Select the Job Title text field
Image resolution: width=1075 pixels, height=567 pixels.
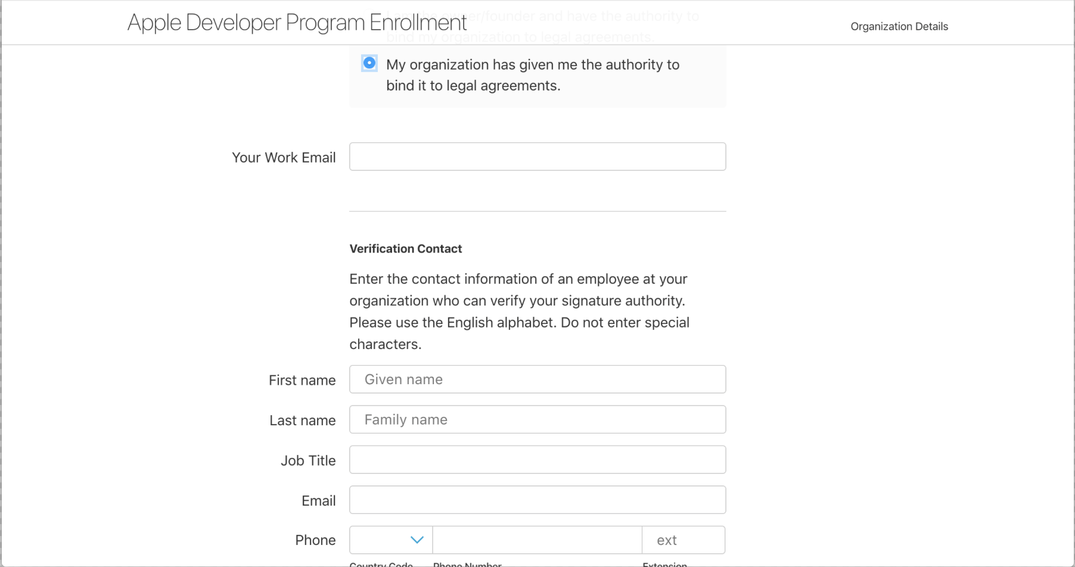[x=536, y=459]
